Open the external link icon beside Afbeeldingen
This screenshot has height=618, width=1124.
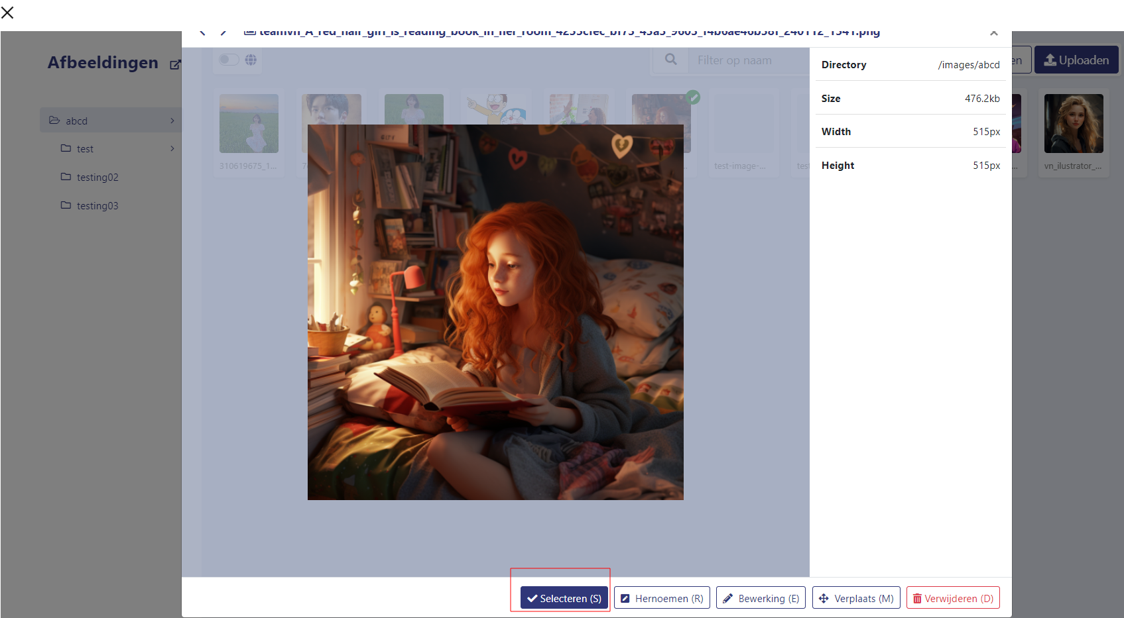[175, 64]
